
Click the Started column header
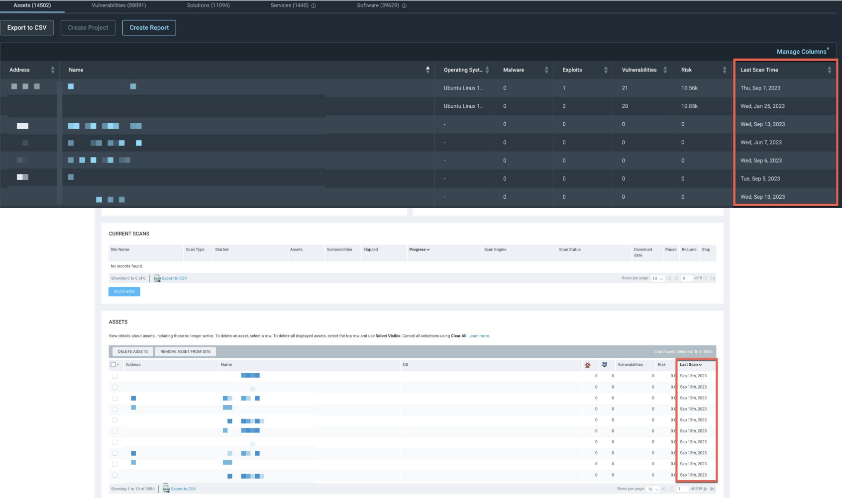click(x=222, y=249)
